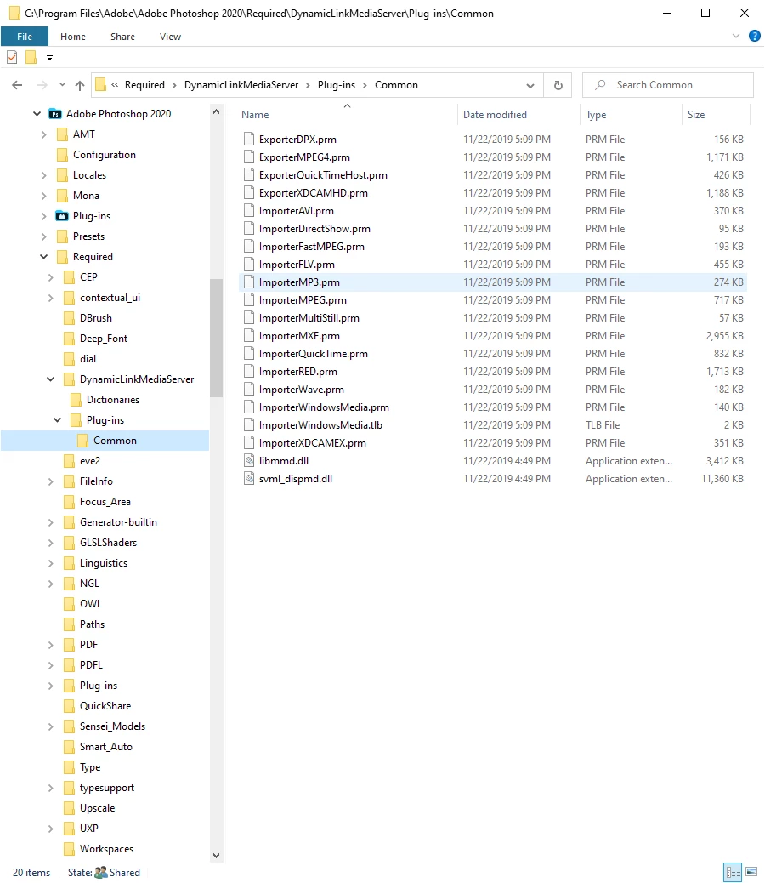The image size is (765, 883).
Task: Open the Share ribbon tab
Action: coord(122,37)
